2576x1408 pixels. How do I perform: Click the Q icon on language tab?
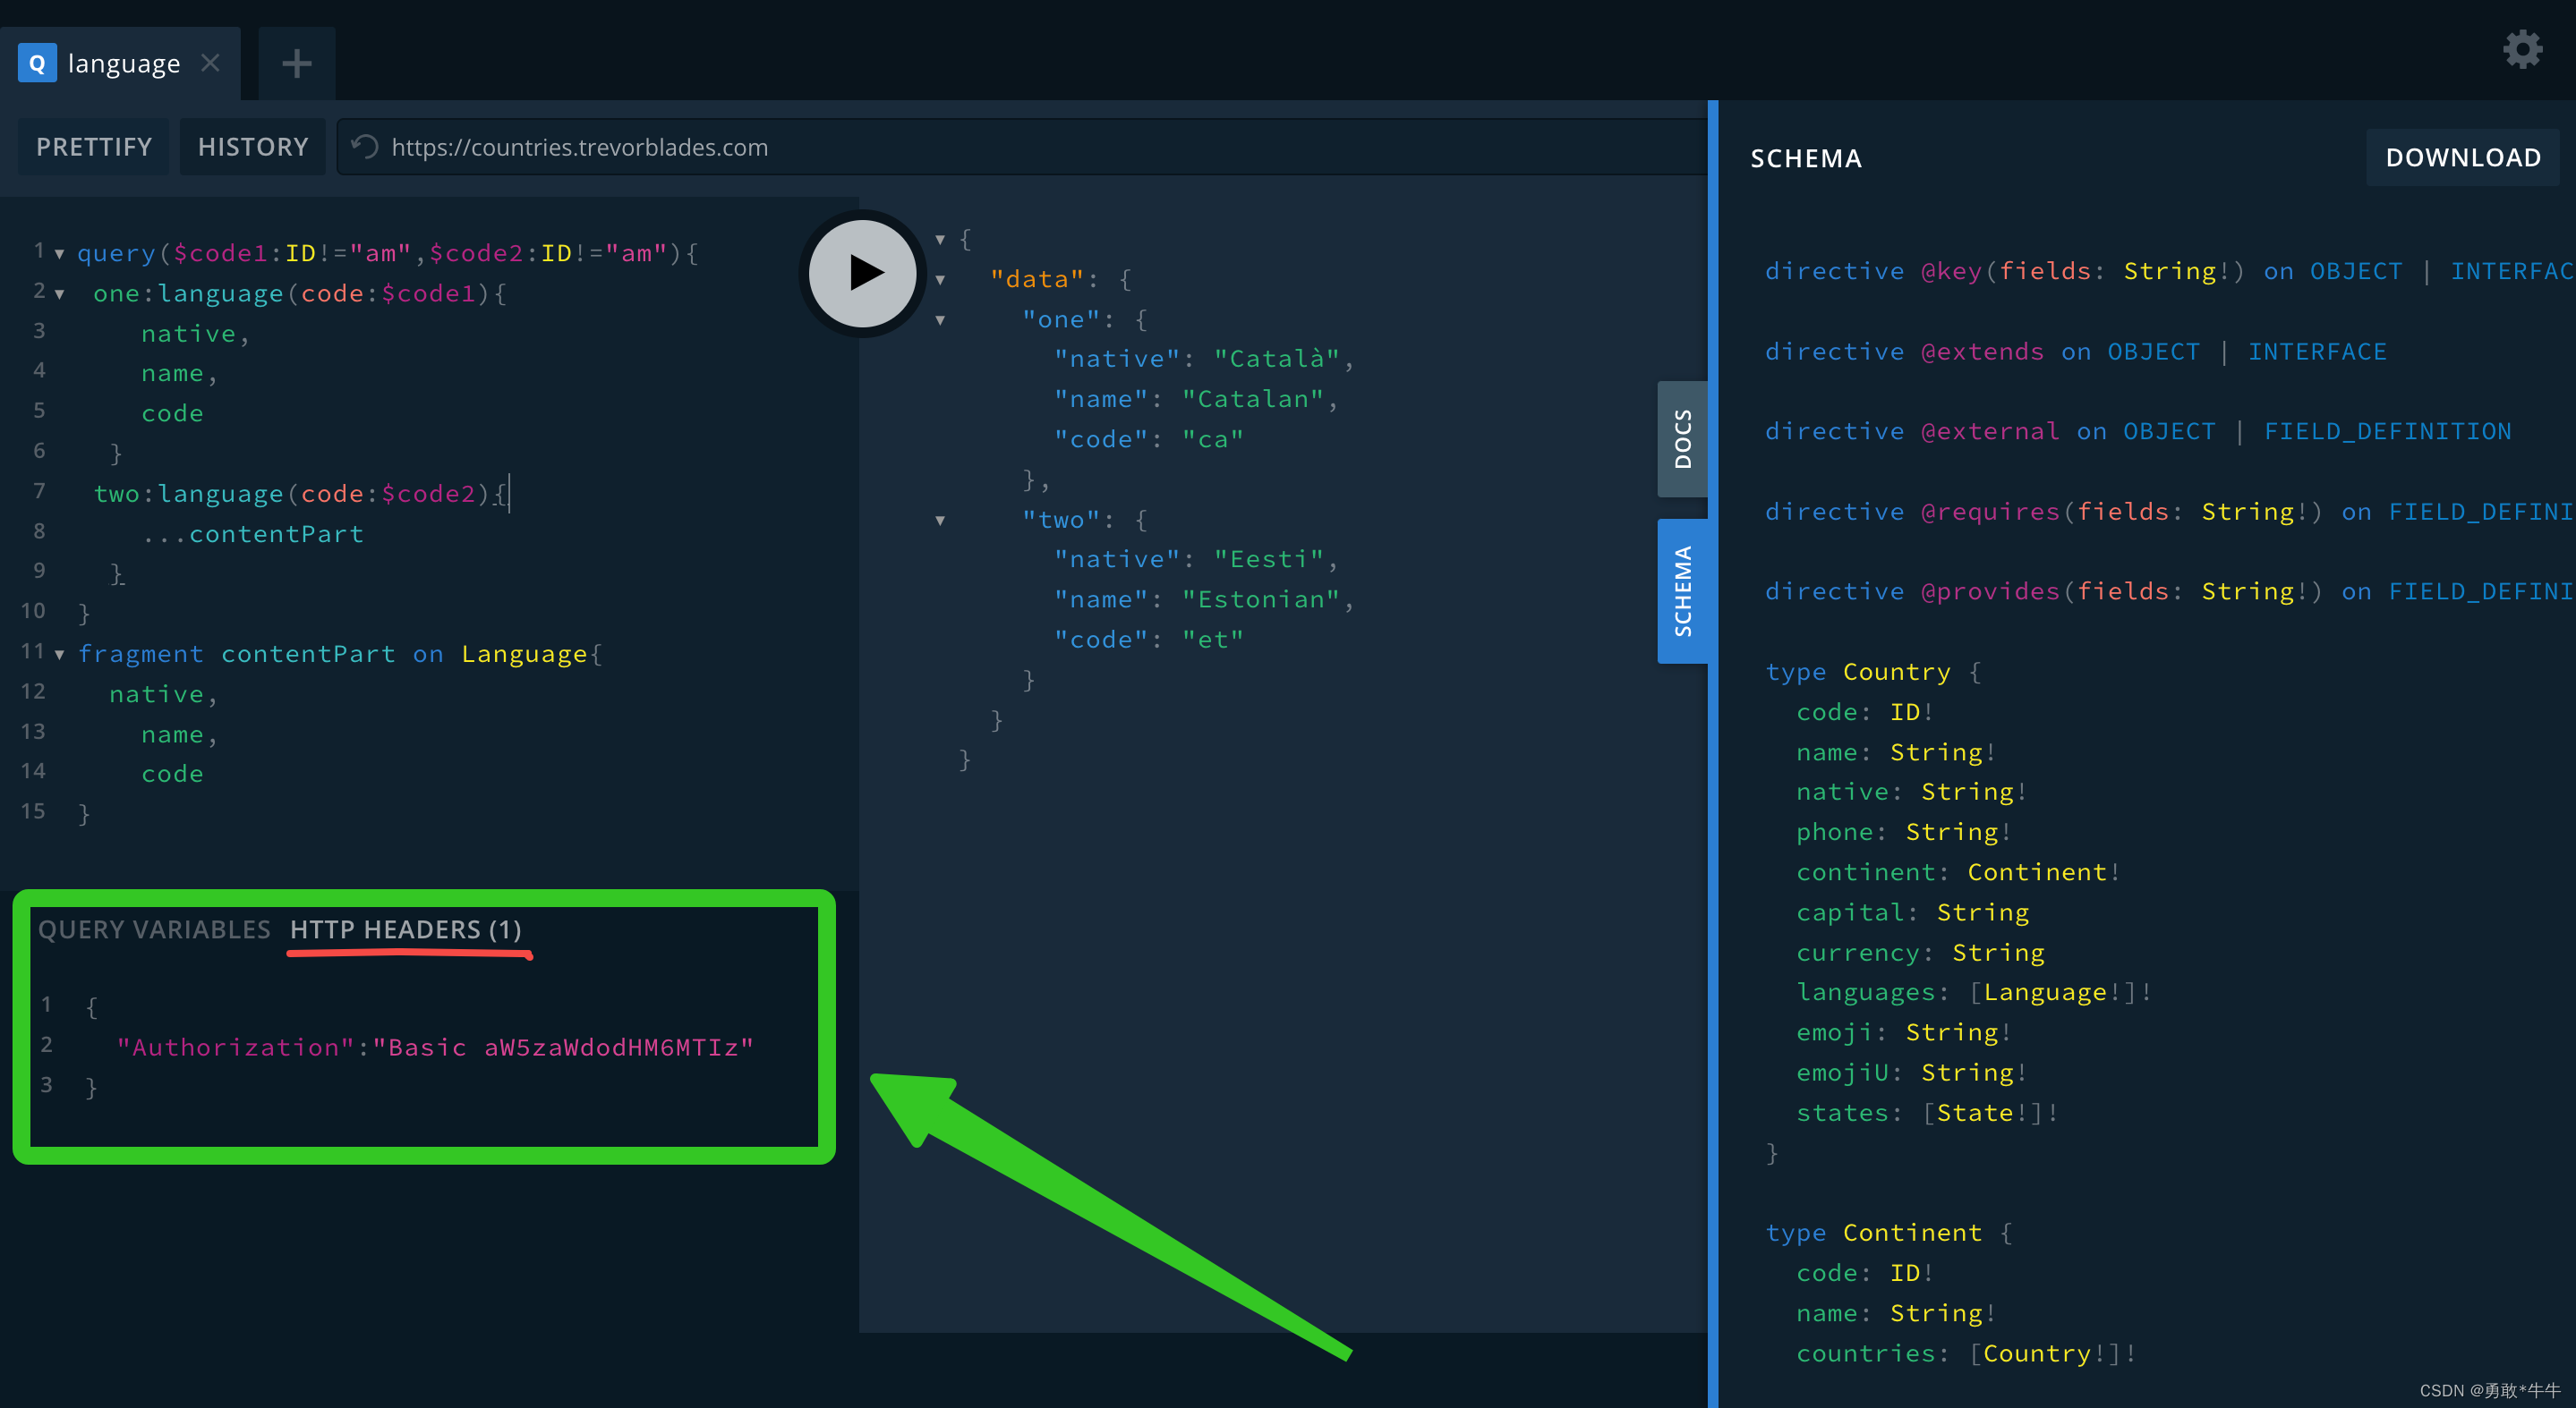(37, 64)
